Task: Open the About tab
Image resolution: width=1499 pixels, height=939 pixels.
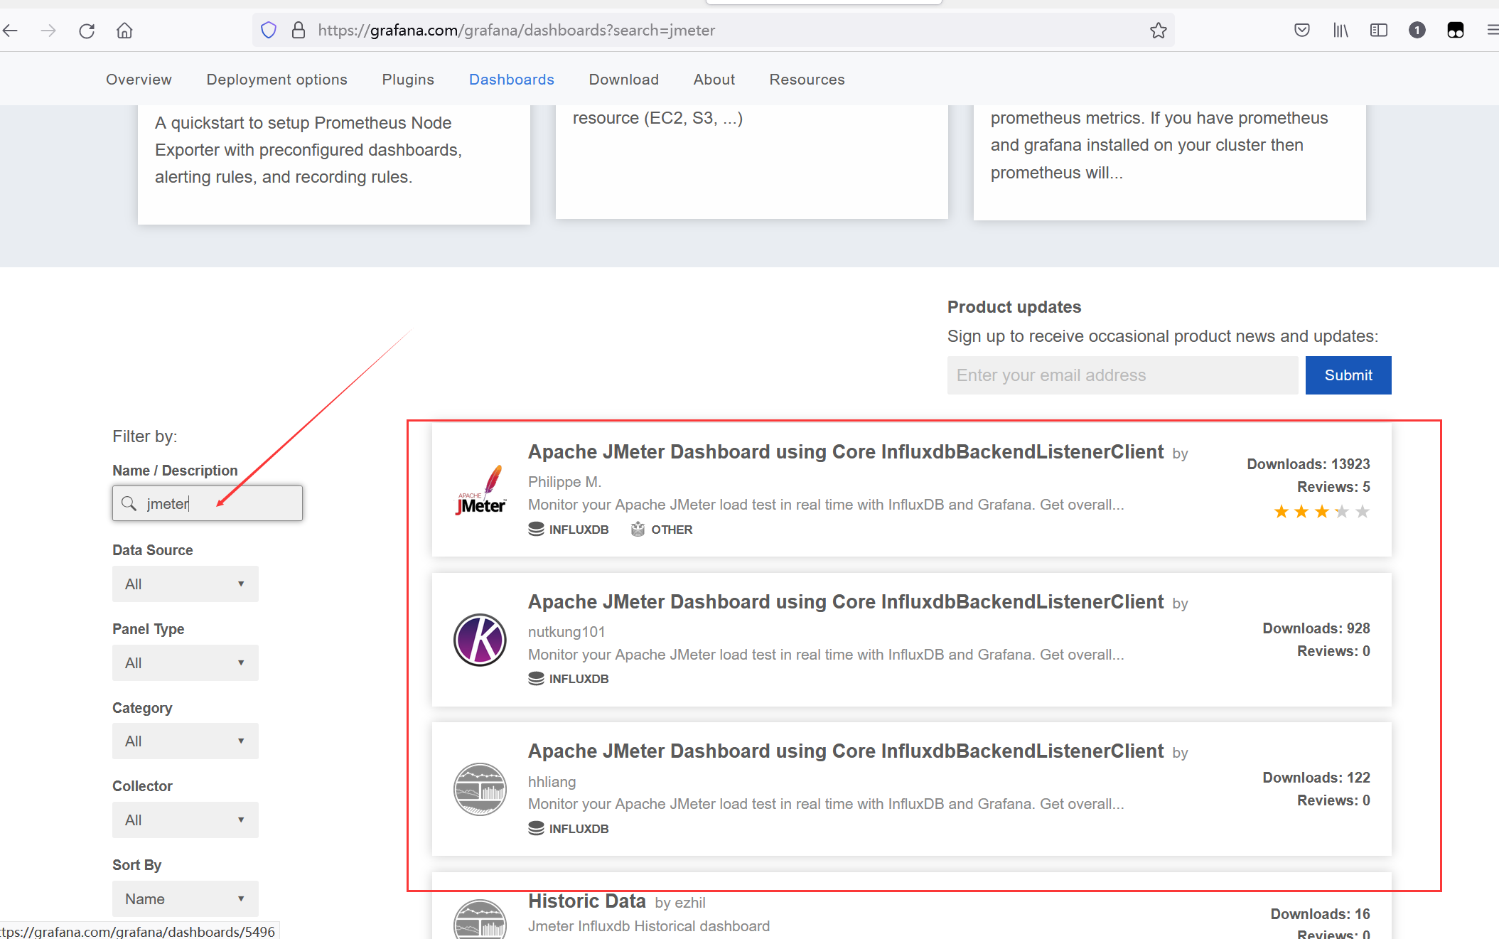Action: point(714,80)
